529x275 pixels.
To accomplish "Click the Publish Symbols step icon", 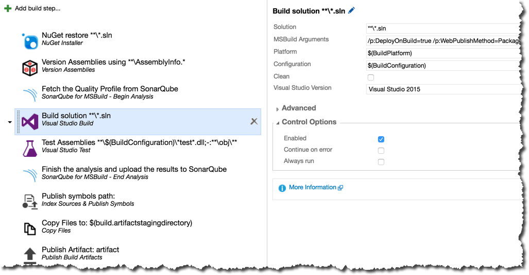I will [30, 202].
